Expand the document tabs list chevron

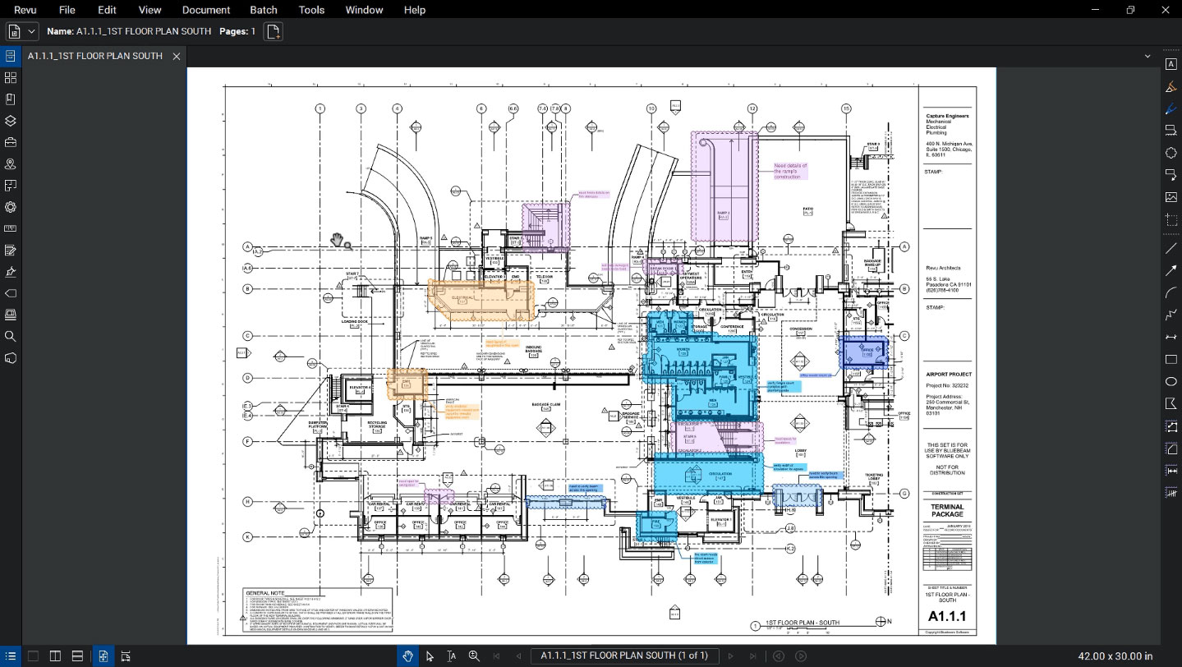coord(1148,56)
